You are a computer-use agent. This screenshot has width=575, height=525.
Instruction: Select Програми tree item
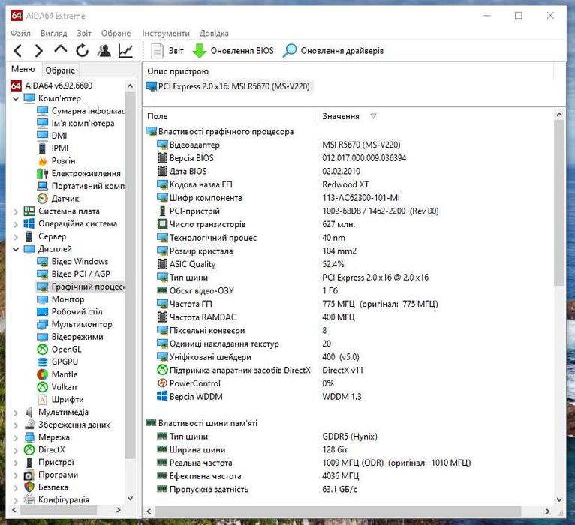point(51,475)
